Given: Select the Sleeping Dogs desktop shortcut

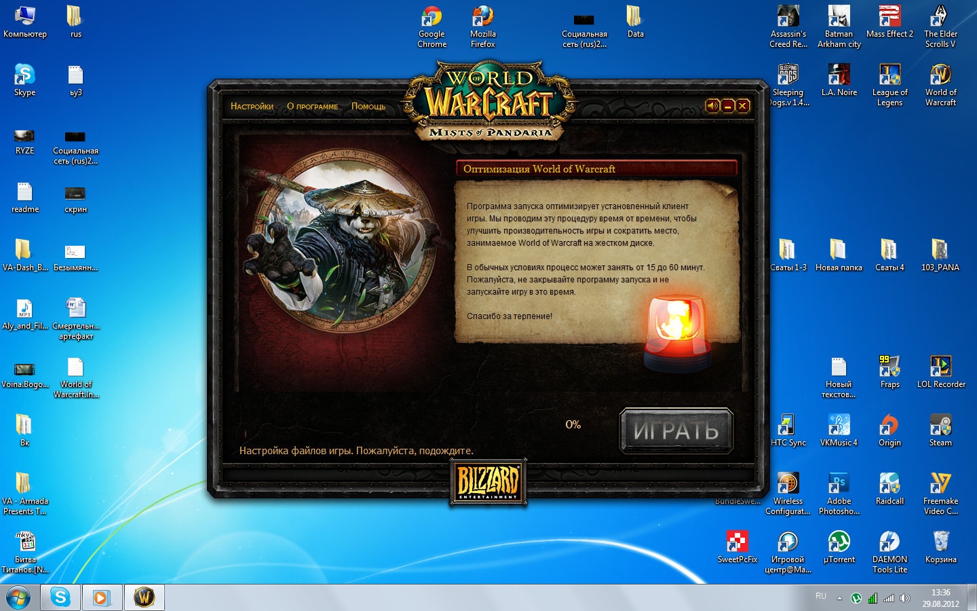Looking at the screenshot, I should [788, 86].
